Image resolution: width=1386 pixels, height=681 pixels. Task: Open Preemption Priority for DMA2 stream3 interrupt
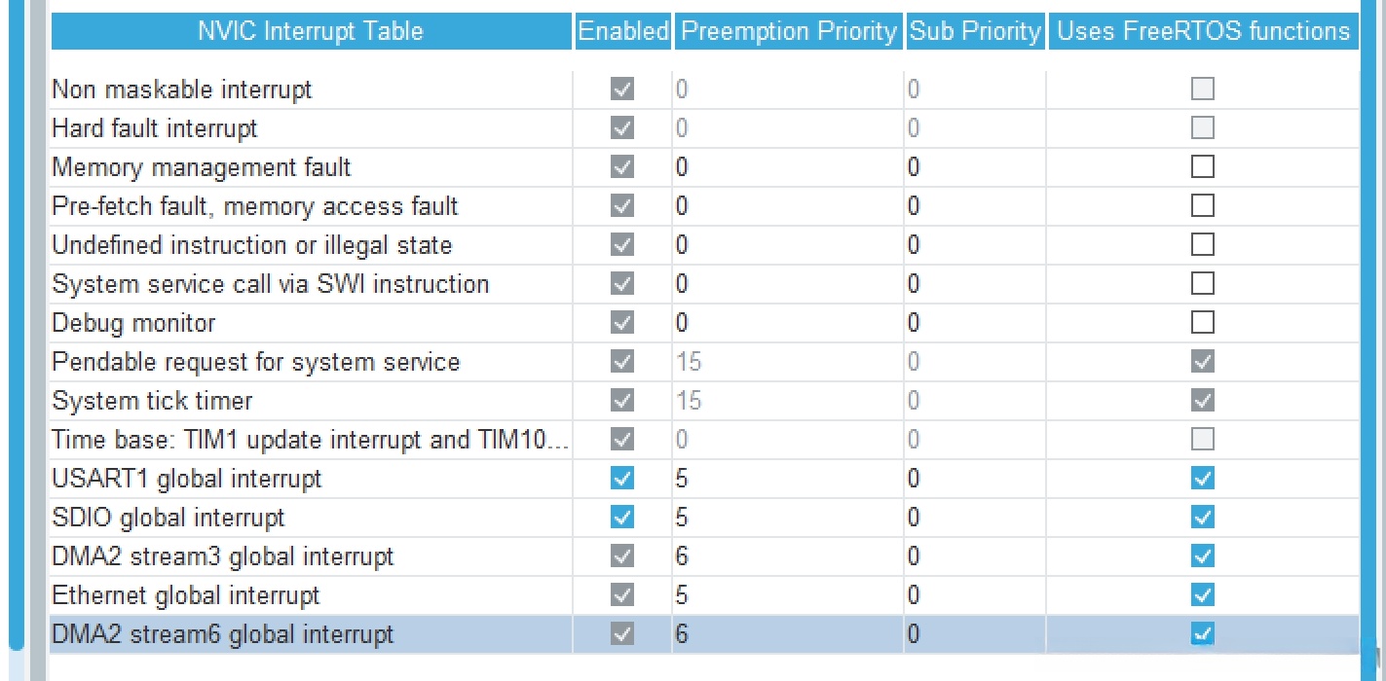(787, 556)
